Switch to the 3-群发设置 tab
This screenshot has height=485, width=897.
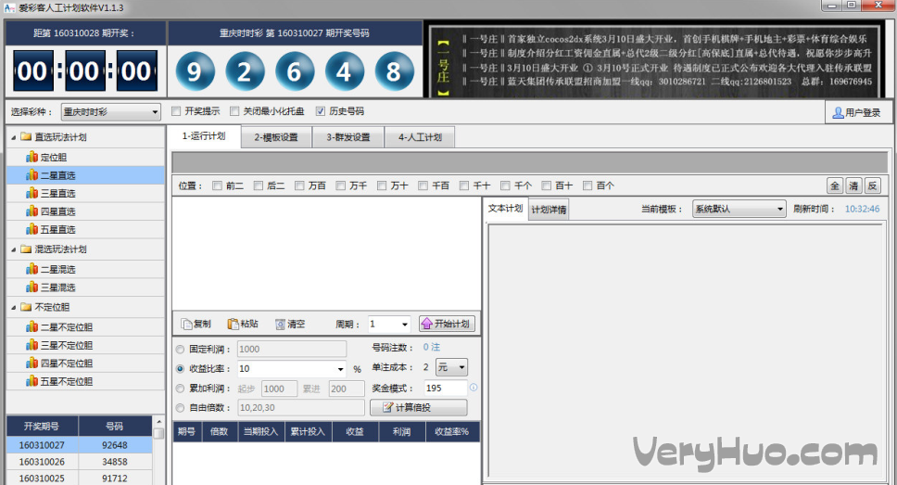[x=347, y=137]
